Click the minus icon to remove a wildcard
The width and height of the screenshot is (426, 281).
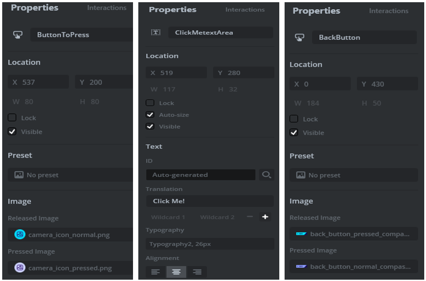[x=250, y=217]
